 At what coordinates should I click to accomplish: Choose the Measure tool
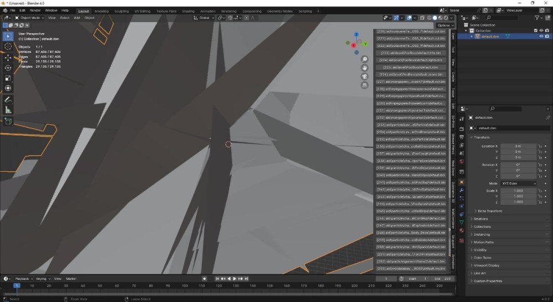pyautogui.click(x=8, y=110)
